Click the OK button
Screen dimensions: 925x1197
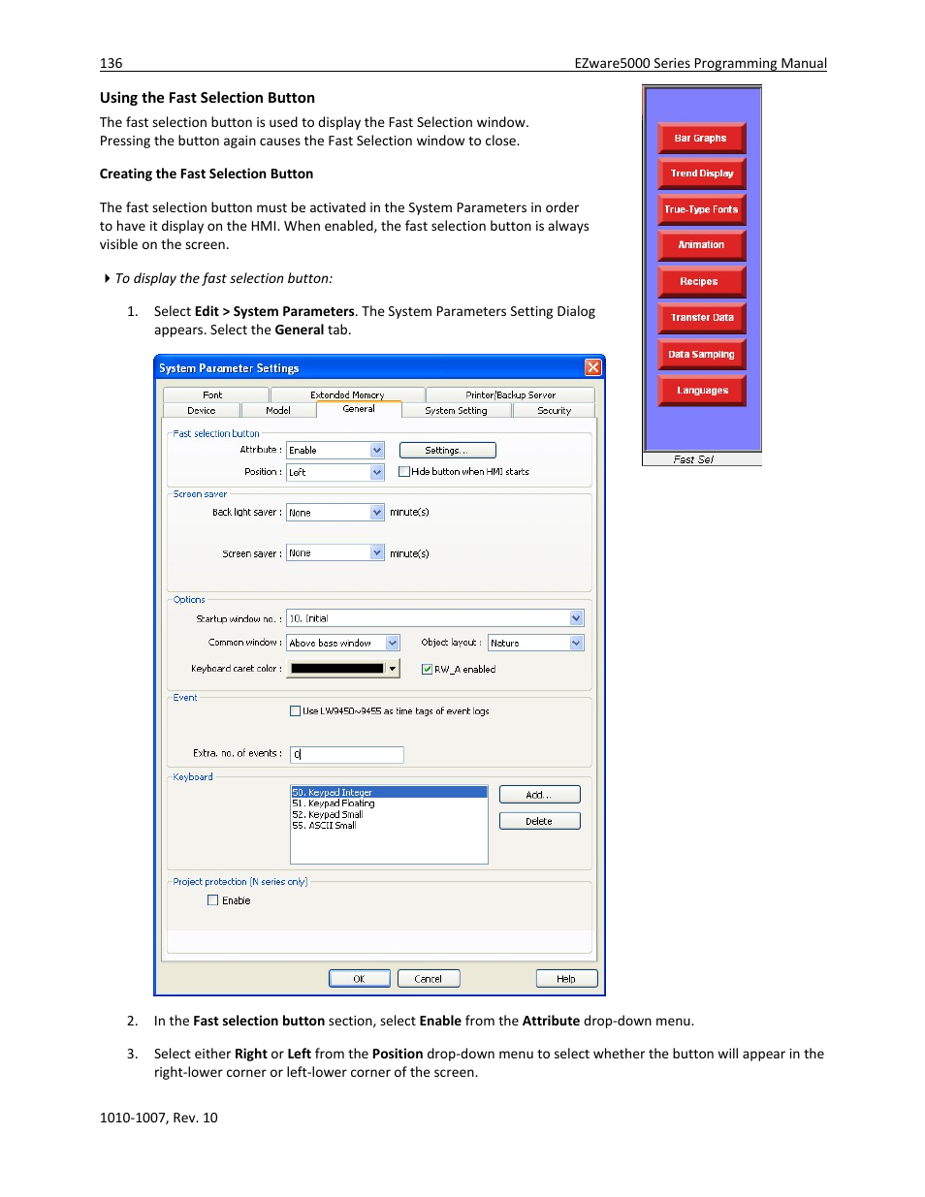click(x=359, y=979)
